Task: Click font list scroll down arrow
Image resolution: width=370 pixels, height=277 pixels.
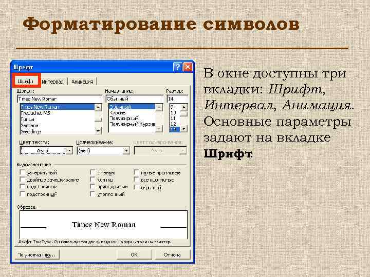Action: click(98, 131)
